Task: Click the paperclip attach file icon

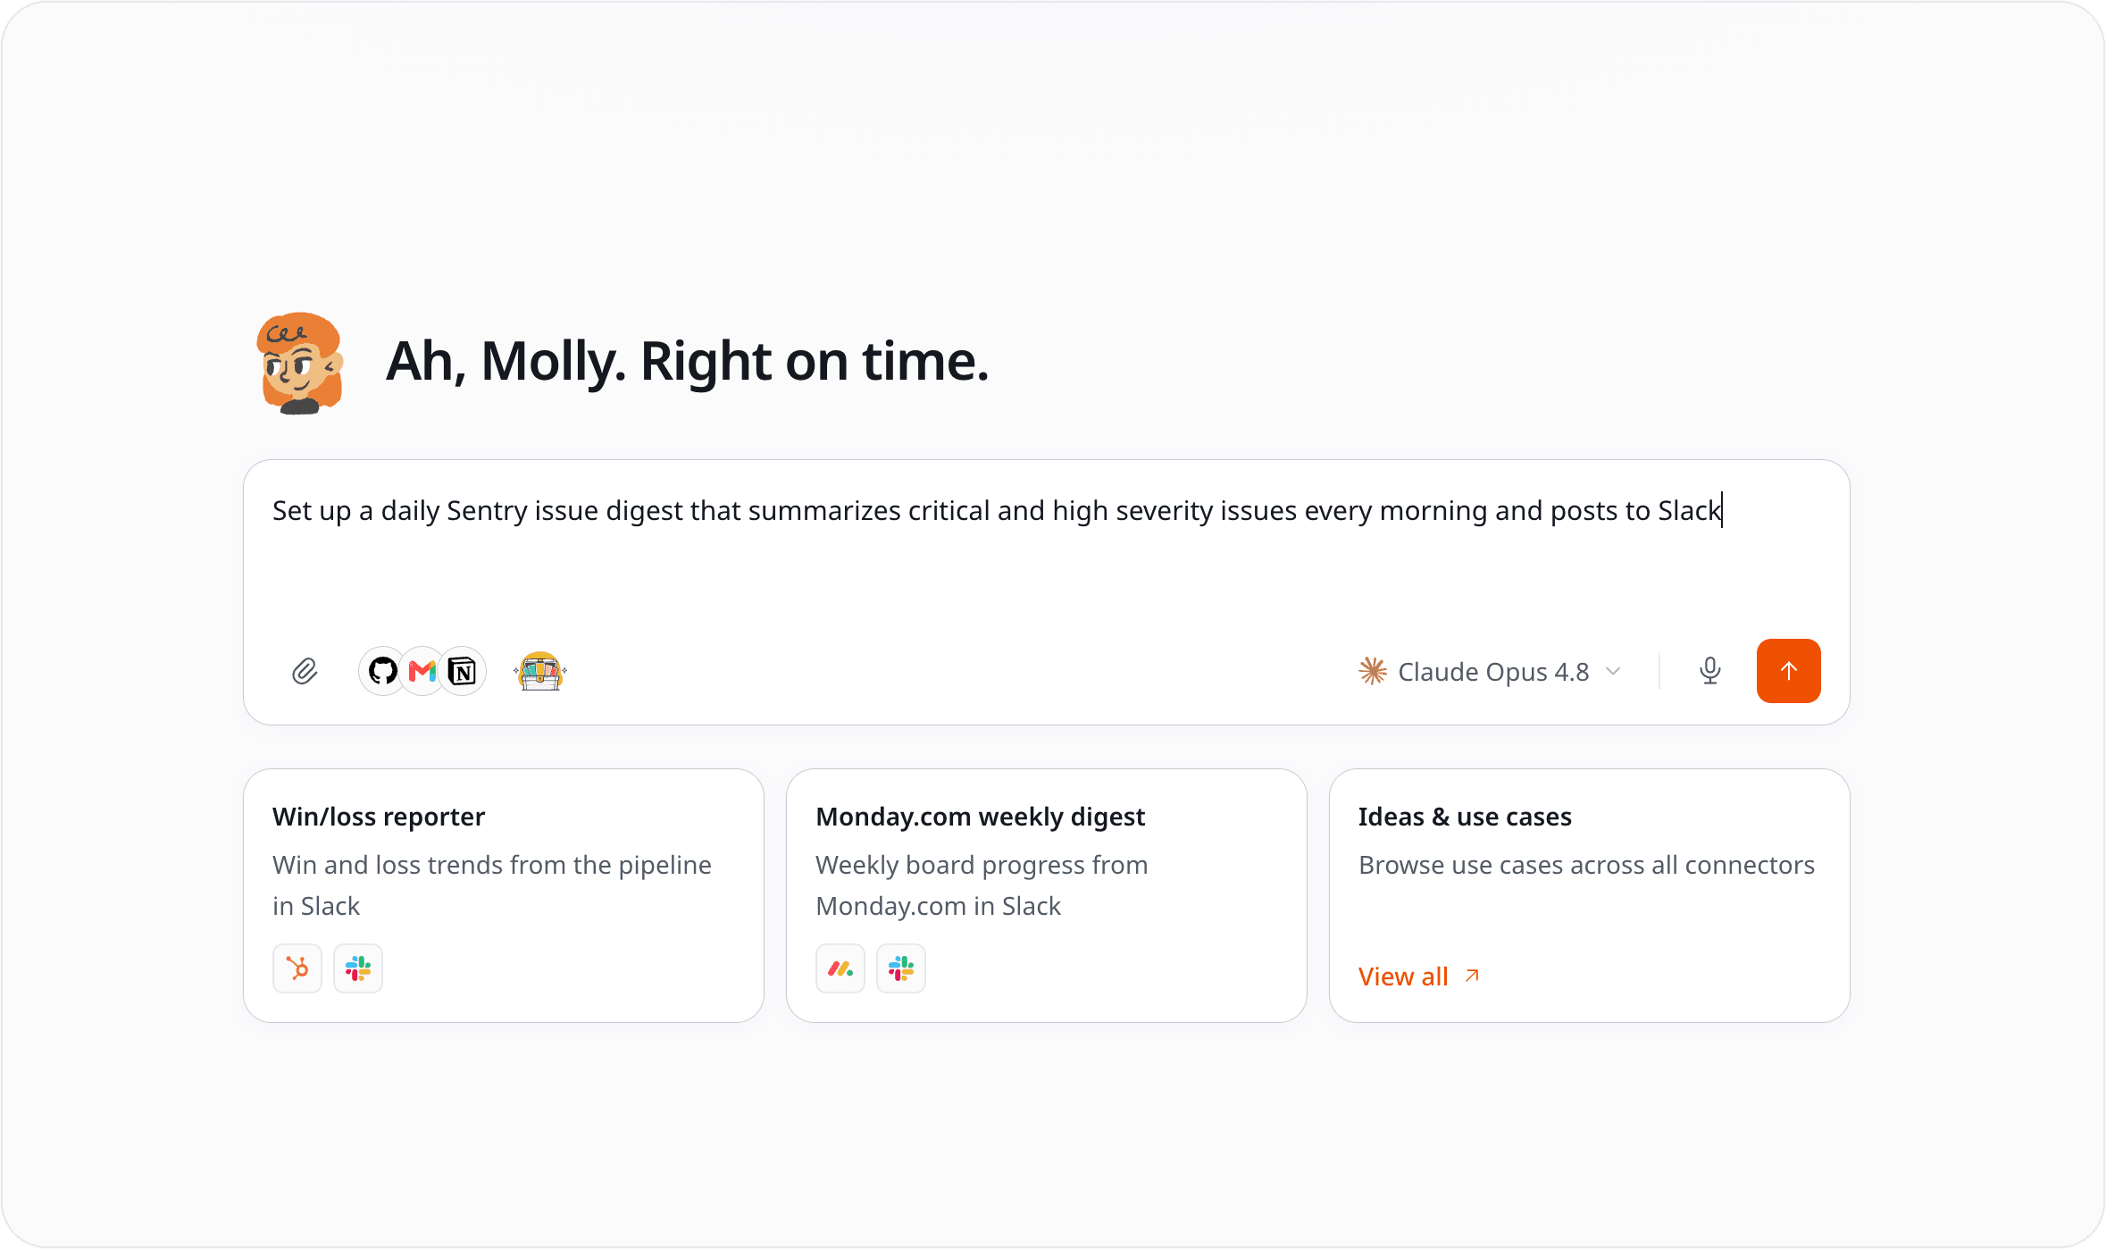Action: pos(305,671)
